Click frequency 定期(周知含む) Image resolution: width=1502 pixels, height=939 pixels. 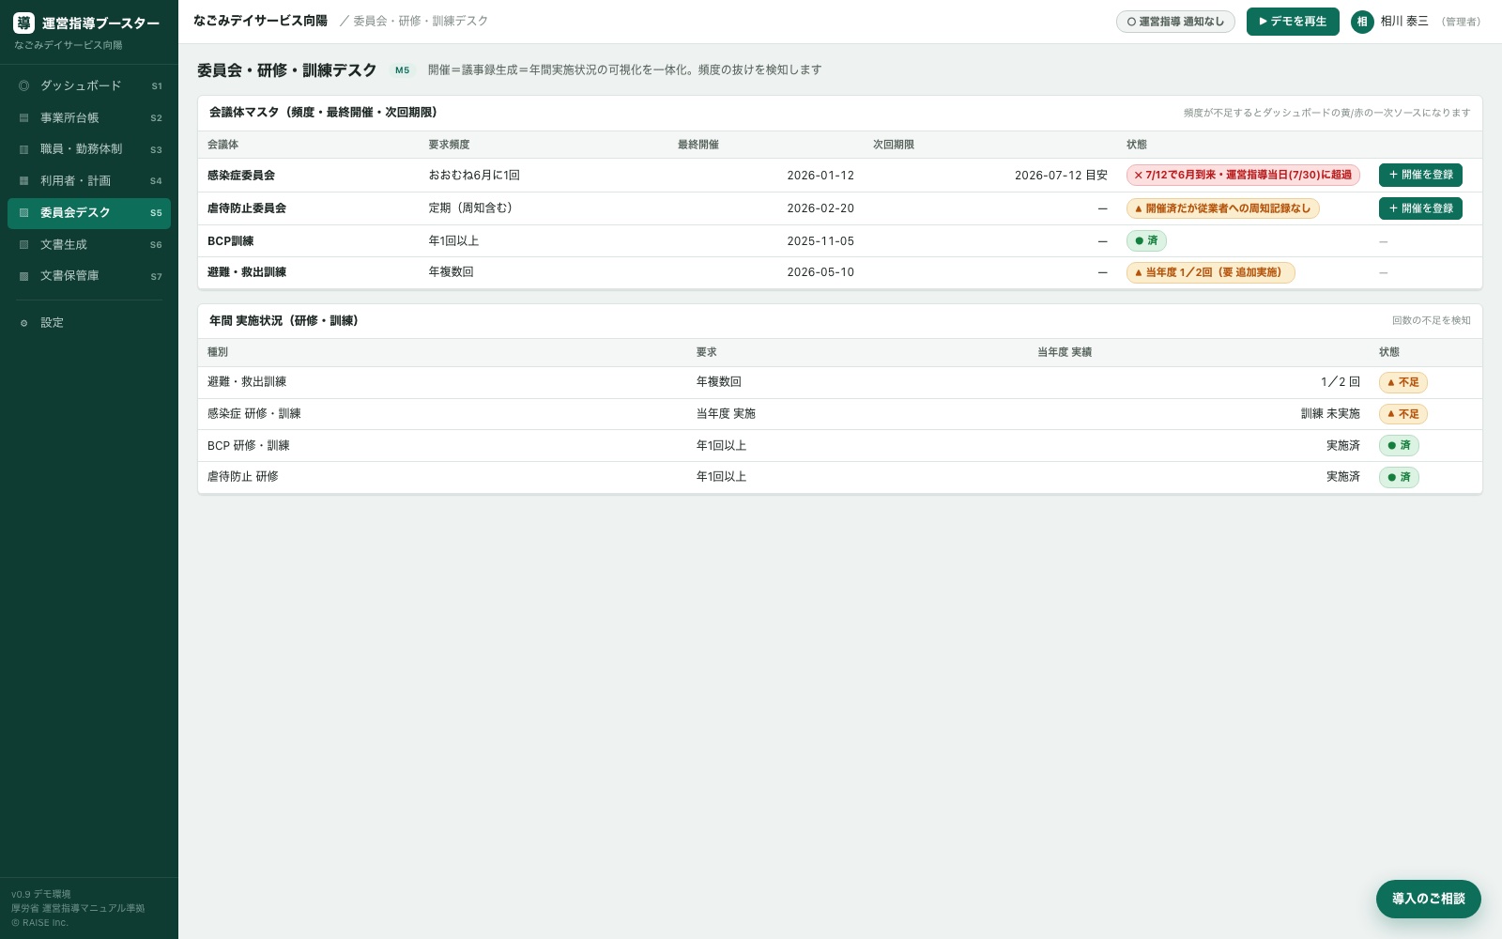click(x=470, y=208)
